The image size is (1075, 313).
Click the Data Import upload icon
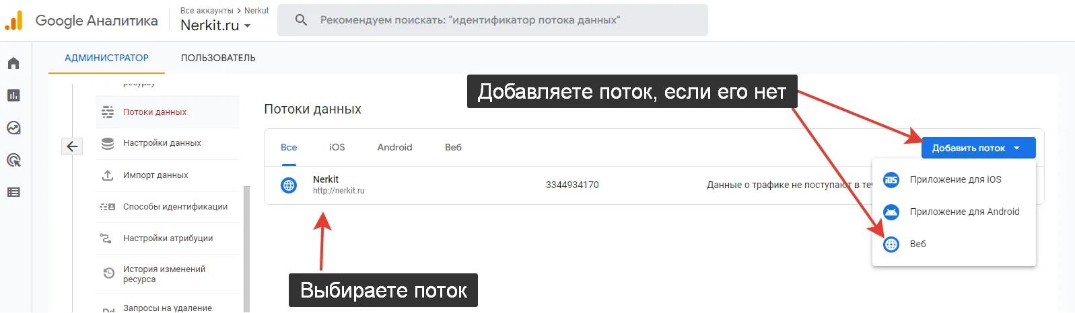pos(108,175)
